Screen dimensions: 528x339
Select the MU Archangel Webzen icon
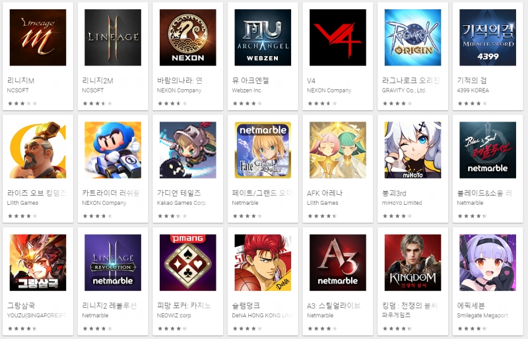click(x=263, y=38)
